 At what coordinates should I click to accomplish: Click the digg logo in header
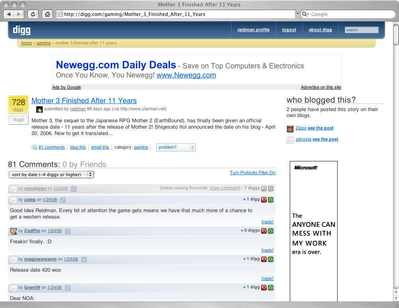[22, 30]
